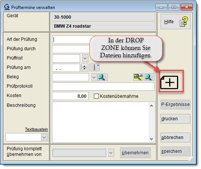
Task: Click the speichern button
Action: tap(176, 151)
